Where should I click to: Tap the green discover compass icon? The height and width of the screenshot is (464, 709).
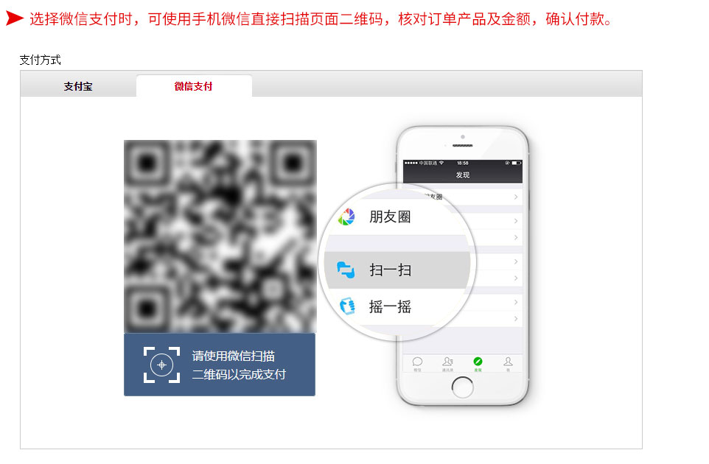pyautogui.click(x=478, y=362)
